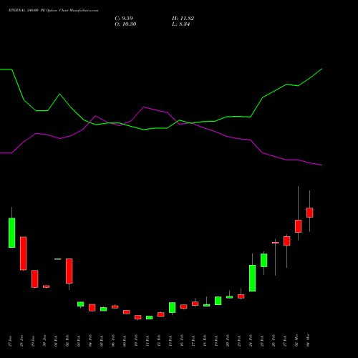
Task: Select the red candle above 04 Feb
Action: [92, 307]
